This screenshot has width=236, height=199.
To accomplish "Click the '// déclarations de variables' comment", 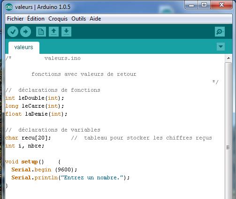I will [x=53, y=130].
